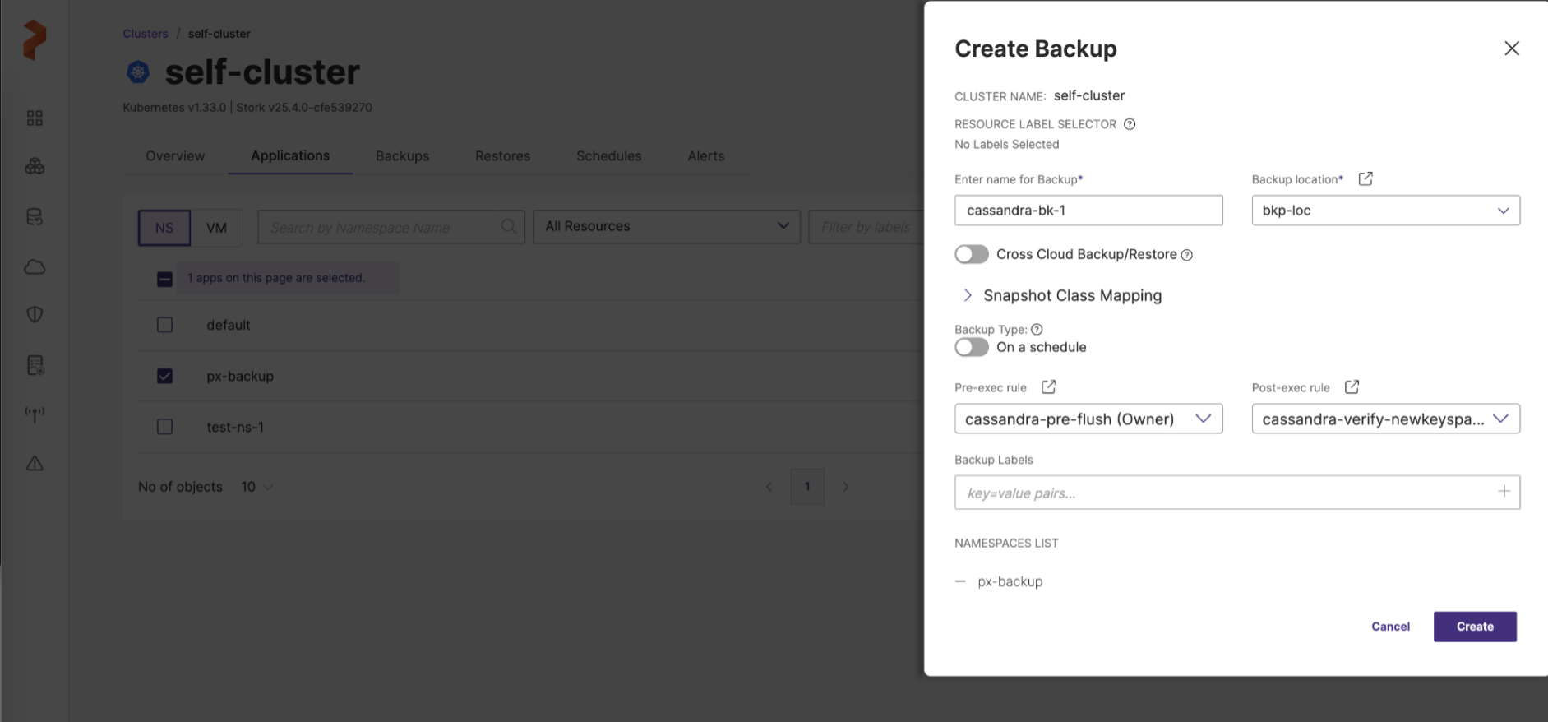Click help icon next to Backup Type
Image resolution: width=1548 pixels, height=722 pixels.
1037,329
